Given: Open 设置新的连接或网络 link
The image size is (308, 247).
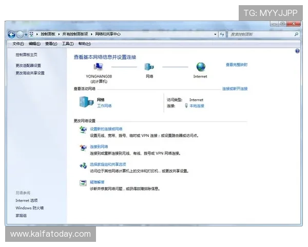Looking at the screenshot, I should coord(106,129).
